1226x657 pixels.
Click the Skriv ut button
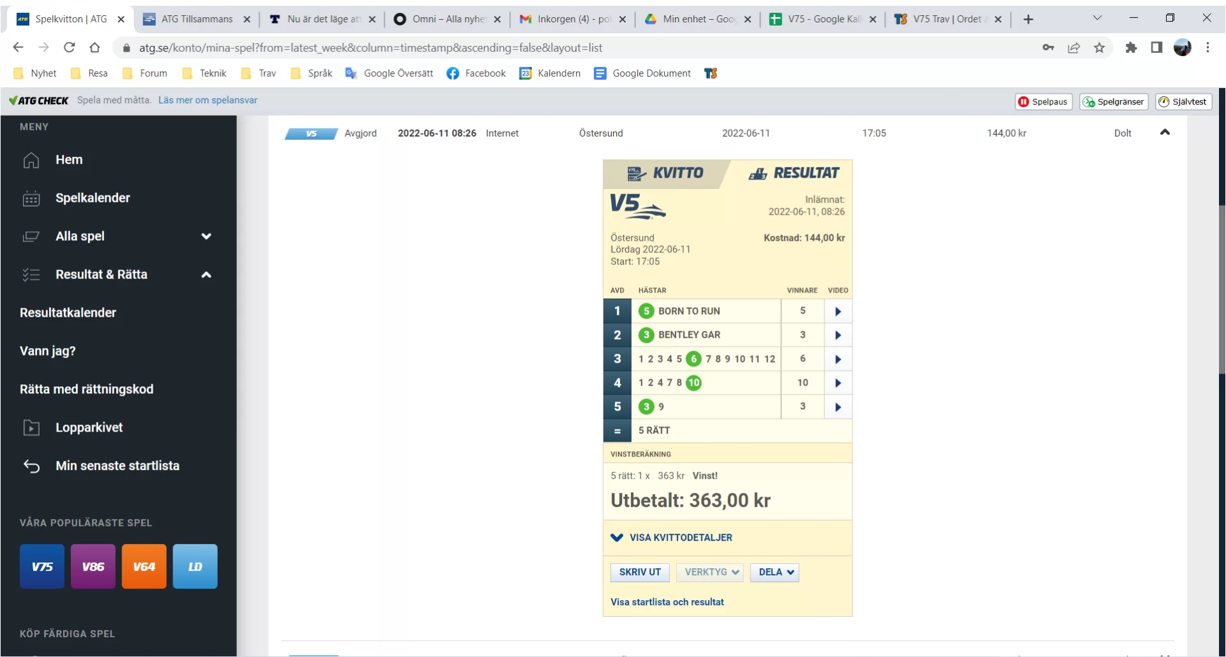point(640,572)
